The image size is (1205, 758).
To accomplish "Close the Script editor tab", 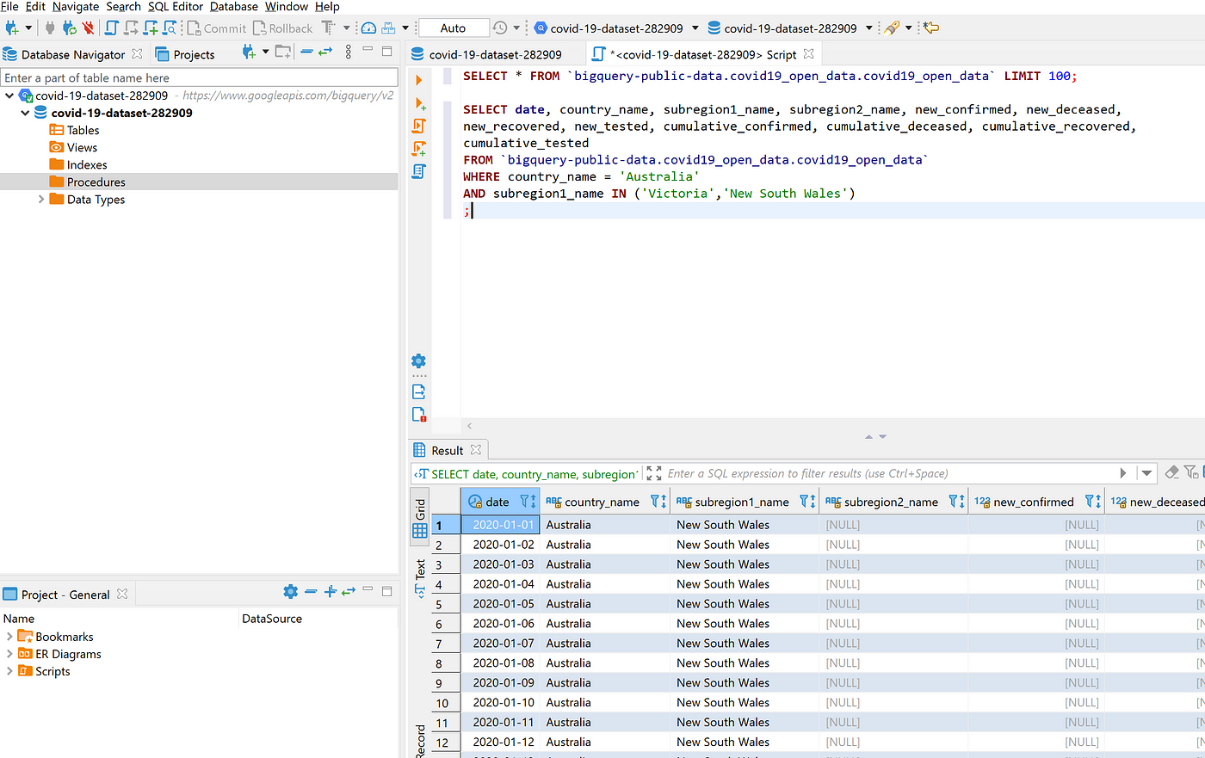I will [x=808, y=53].
